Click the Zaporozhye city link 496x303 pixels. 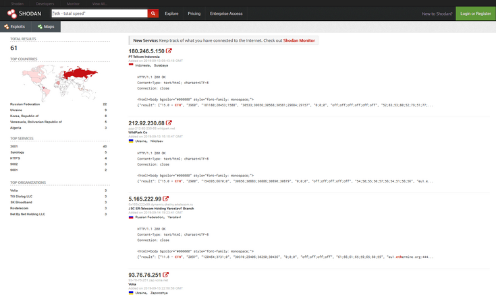click(x=159, y=293)
